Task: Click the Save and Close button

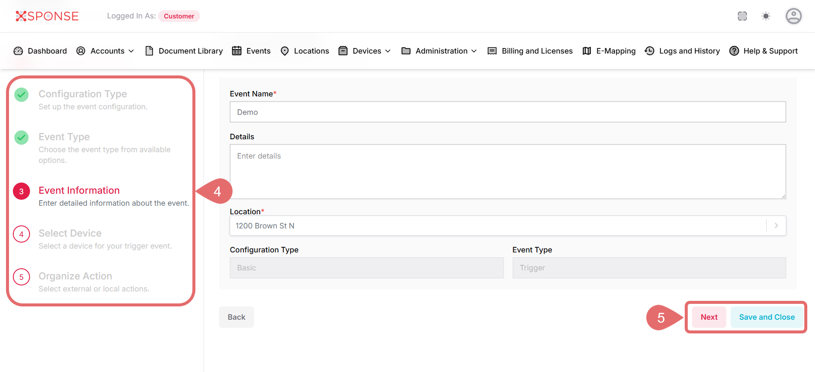Action: (767, 317)
